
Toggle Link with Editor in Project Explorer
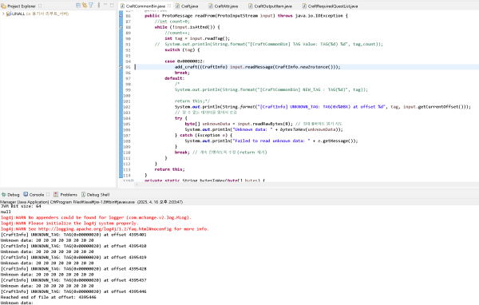(x=85, y=6)
